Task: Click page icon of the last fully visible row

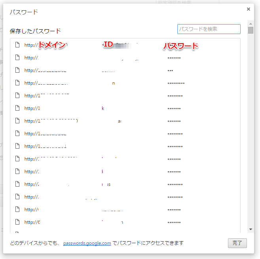Action: (x=17, y=222)
